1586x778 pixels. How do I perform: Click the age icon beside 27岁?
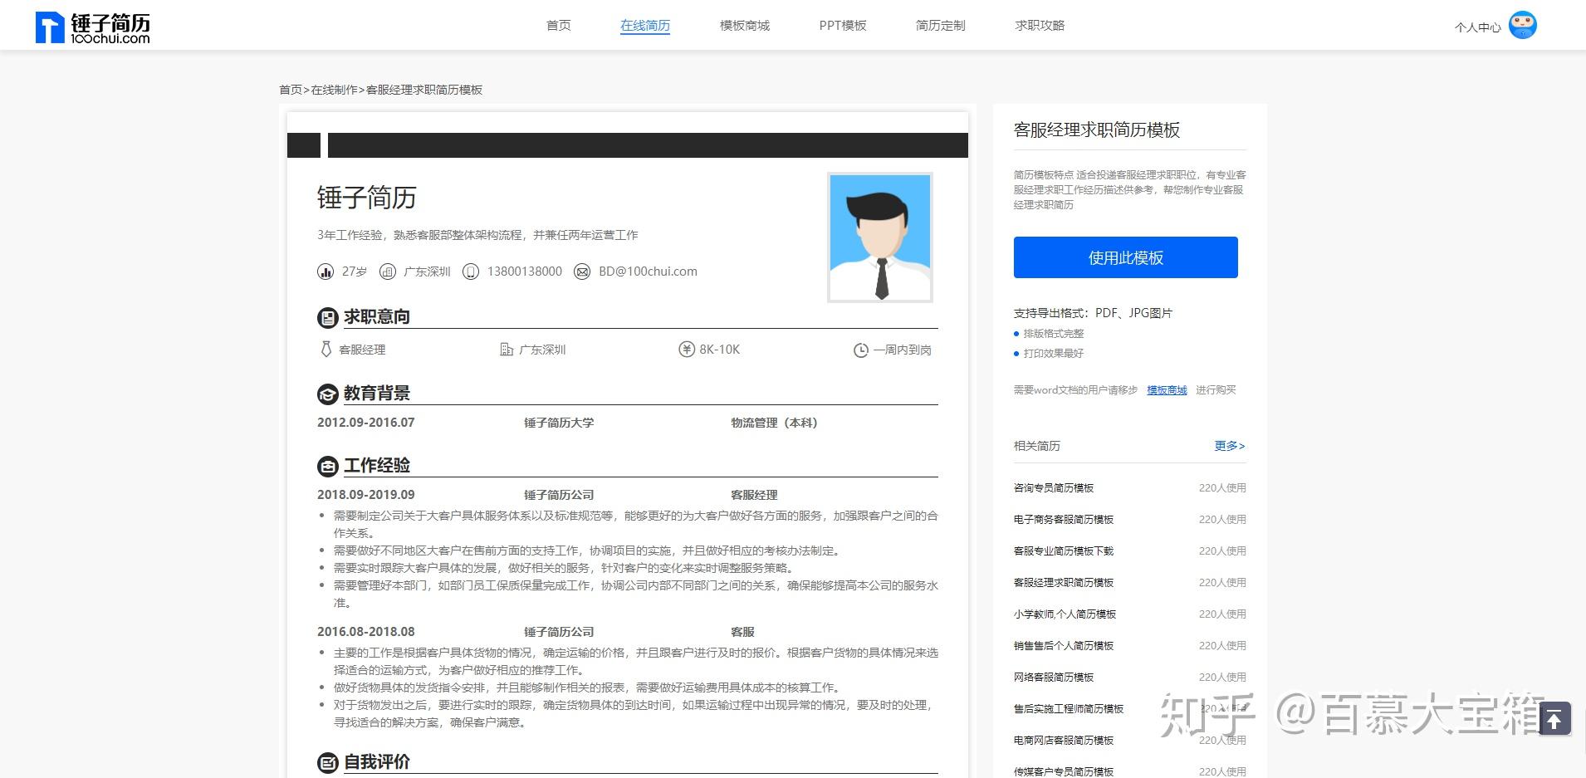(326, 272)
